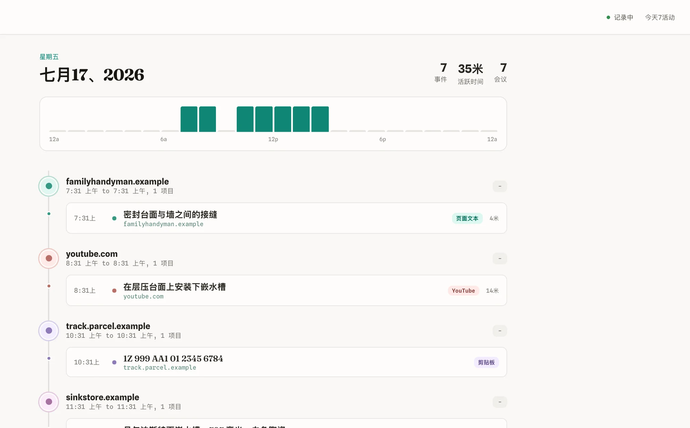The width and height of the screenshot is (690, 428).
Task: Click the track.parcel.example purple timeline circle
Action: [49, 331]
